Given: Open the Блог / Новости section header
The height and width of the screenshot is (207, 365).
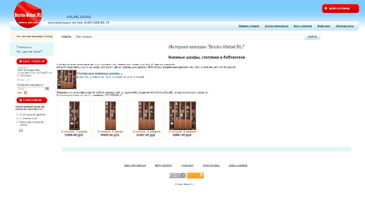Looking at the screenshot, I should 32,61.
